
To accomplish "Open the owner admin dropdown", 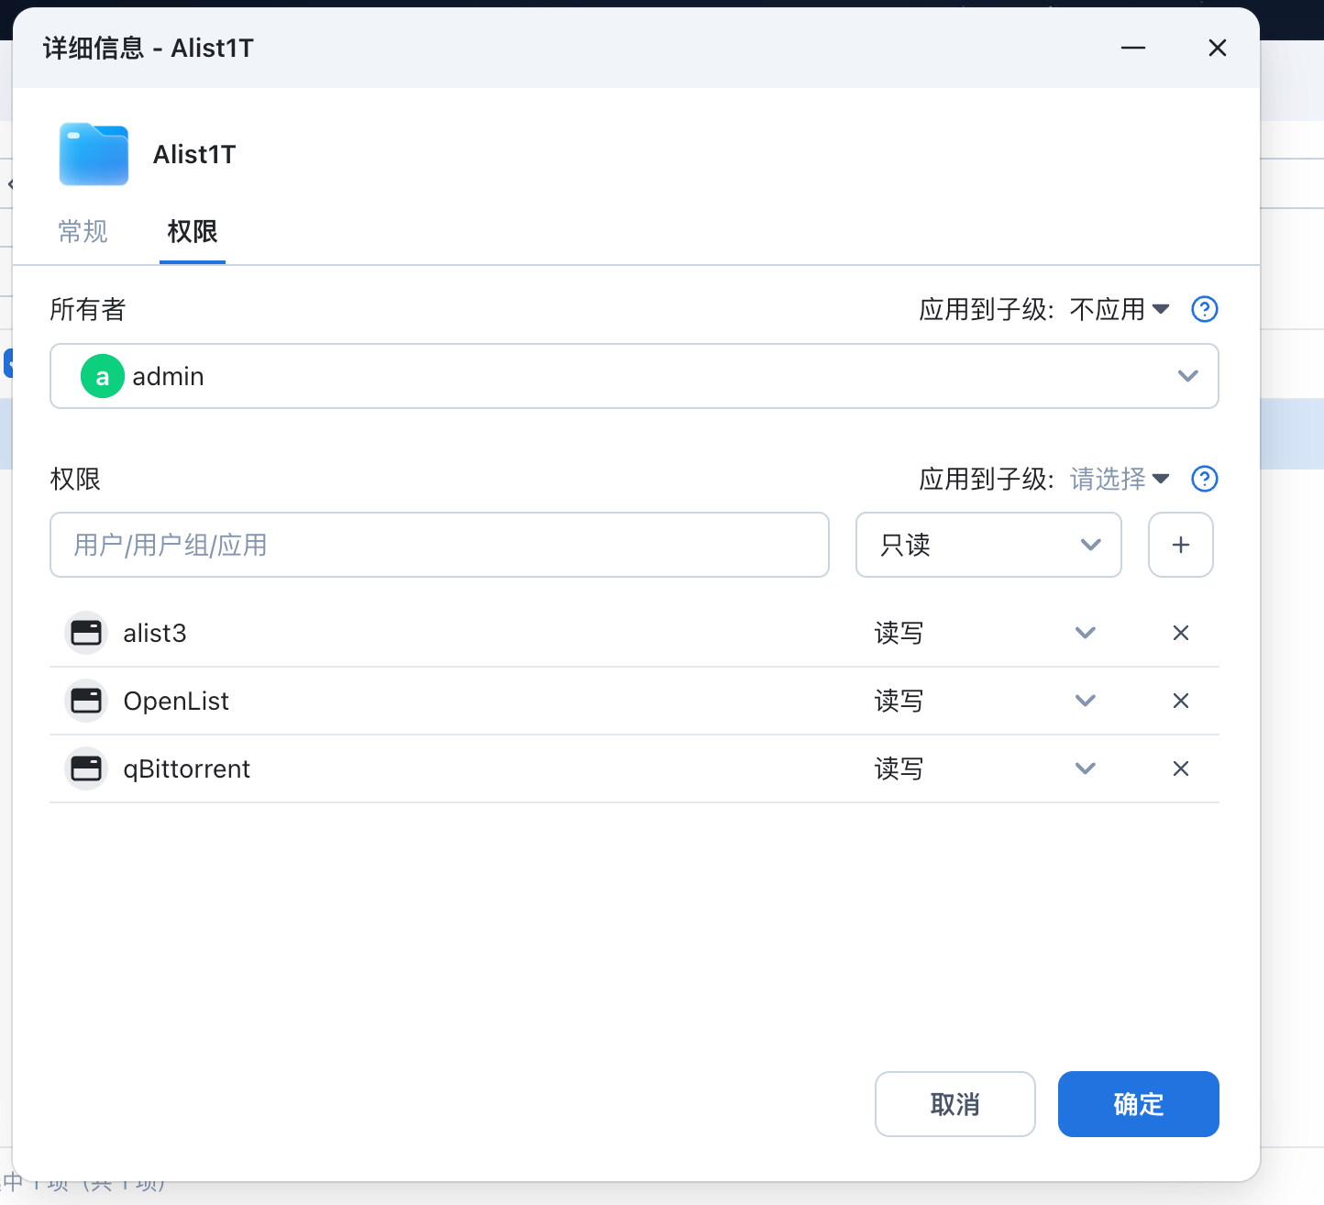I will pyautogui.click(x=1187, y=376).
